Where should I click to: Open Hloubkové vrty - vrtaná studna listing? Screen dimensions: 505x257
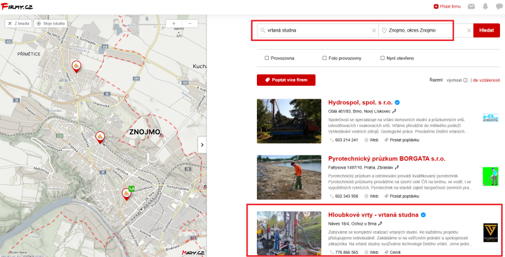373,215
